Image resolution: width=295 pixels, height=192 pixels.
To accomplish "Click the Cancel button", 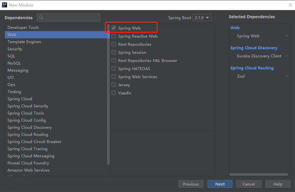I will [249, 184].
